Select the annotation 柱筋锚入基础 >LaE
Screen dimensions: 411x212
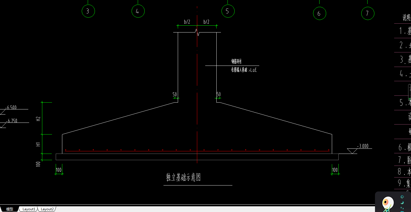(244, 70)
